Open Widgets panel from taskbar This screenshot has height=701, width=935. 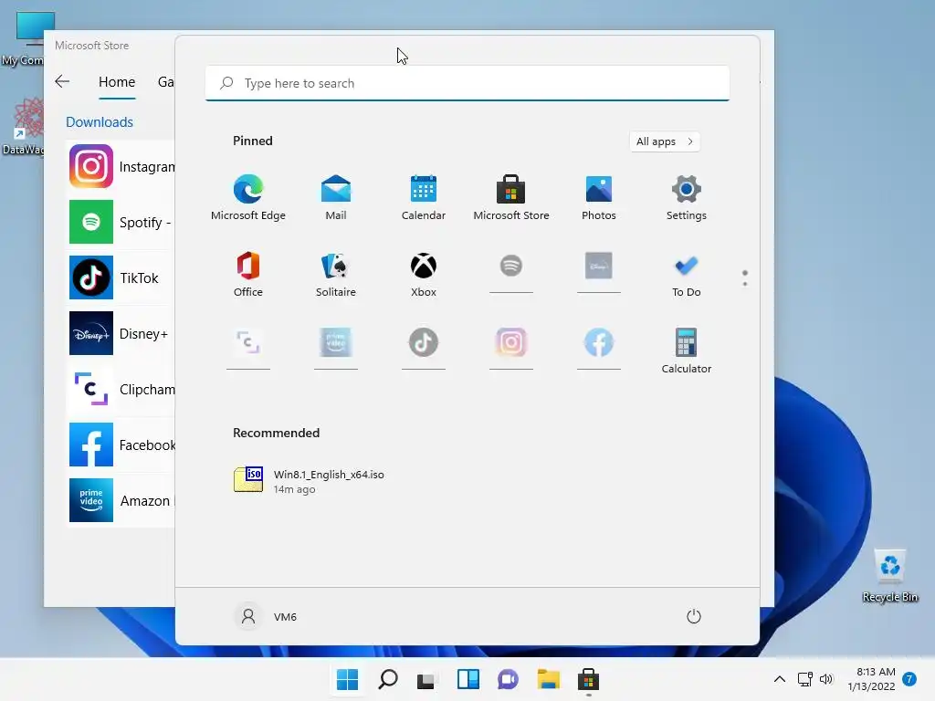pos(468,679)
